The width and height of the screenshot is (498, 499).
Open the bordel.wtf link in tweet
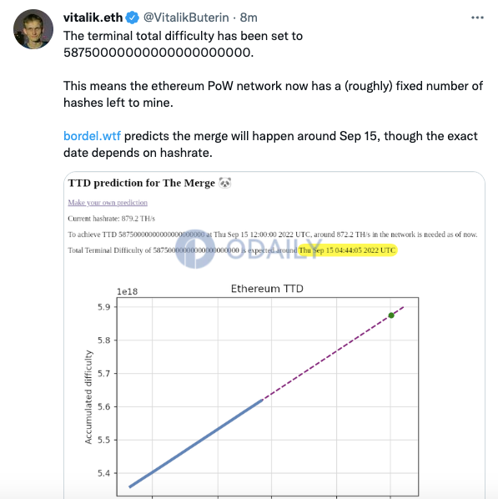pos(92,136)
